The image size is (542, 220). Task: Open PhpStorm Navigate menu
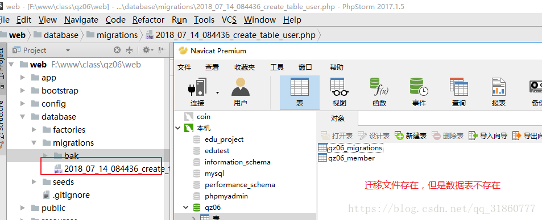tap(81, 20)
